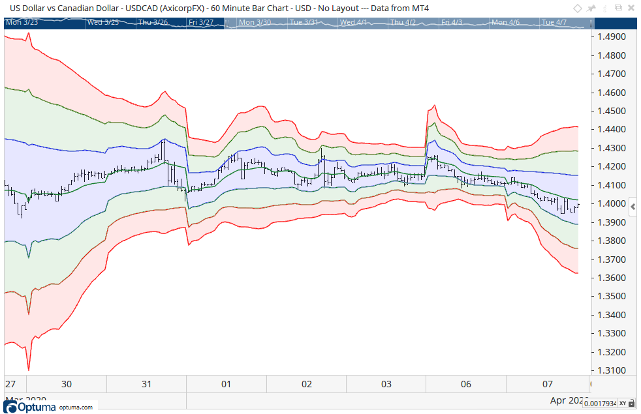Click the 1.3200 price axis label
641x414 pixels.
(x=612, y=352)
